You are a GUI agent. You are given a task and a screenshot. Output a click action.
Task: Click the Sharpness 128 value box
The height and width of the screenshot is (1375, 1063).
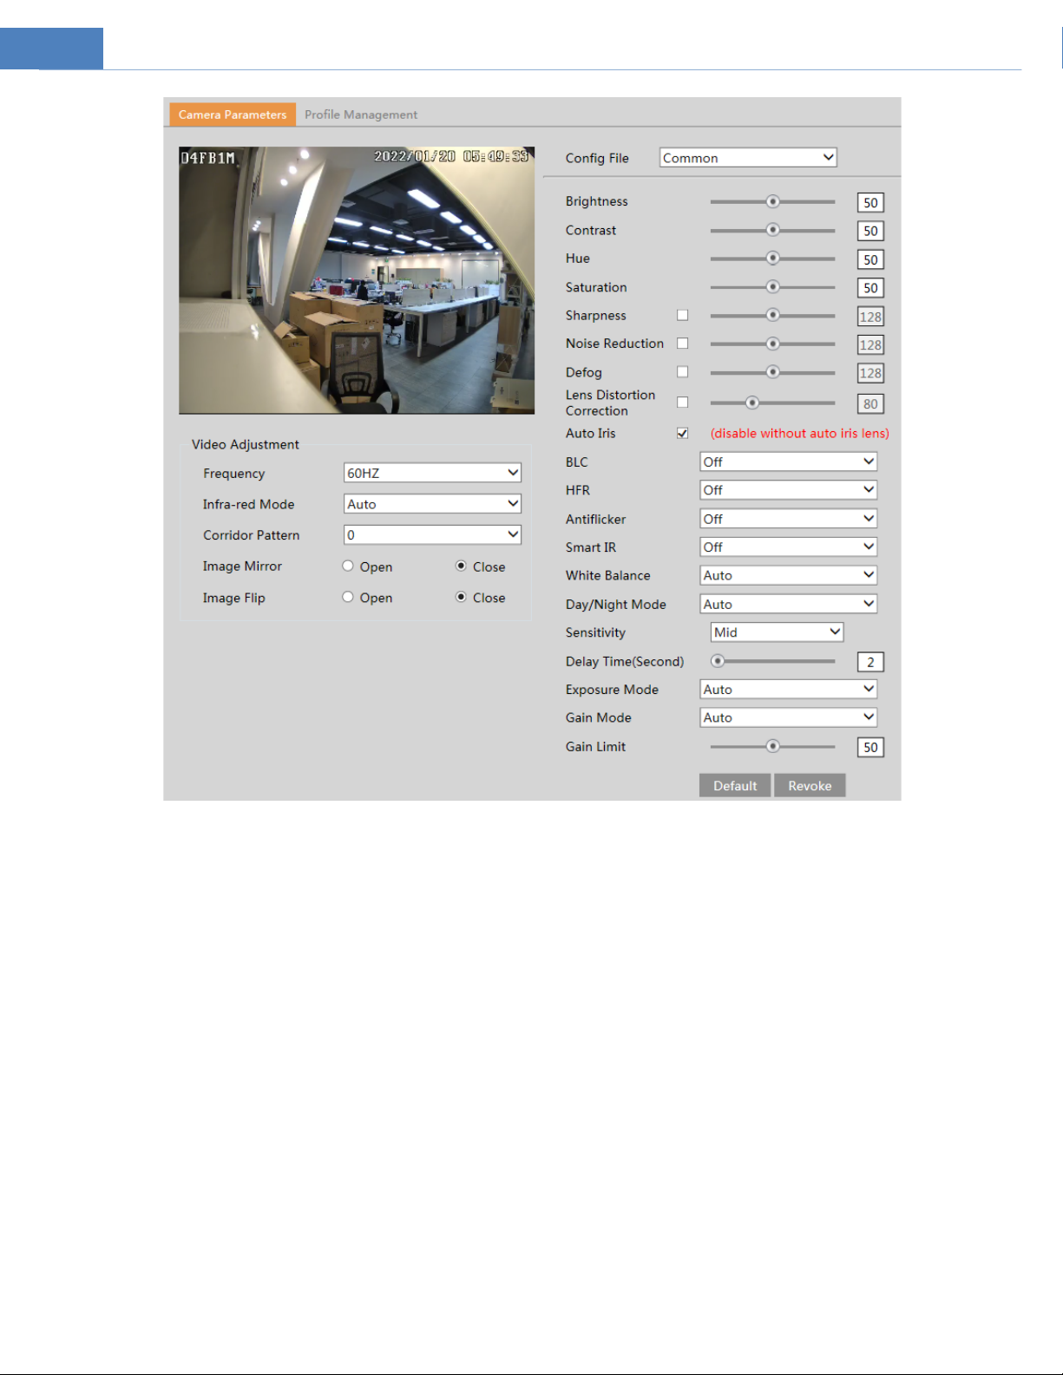point(870,317)
